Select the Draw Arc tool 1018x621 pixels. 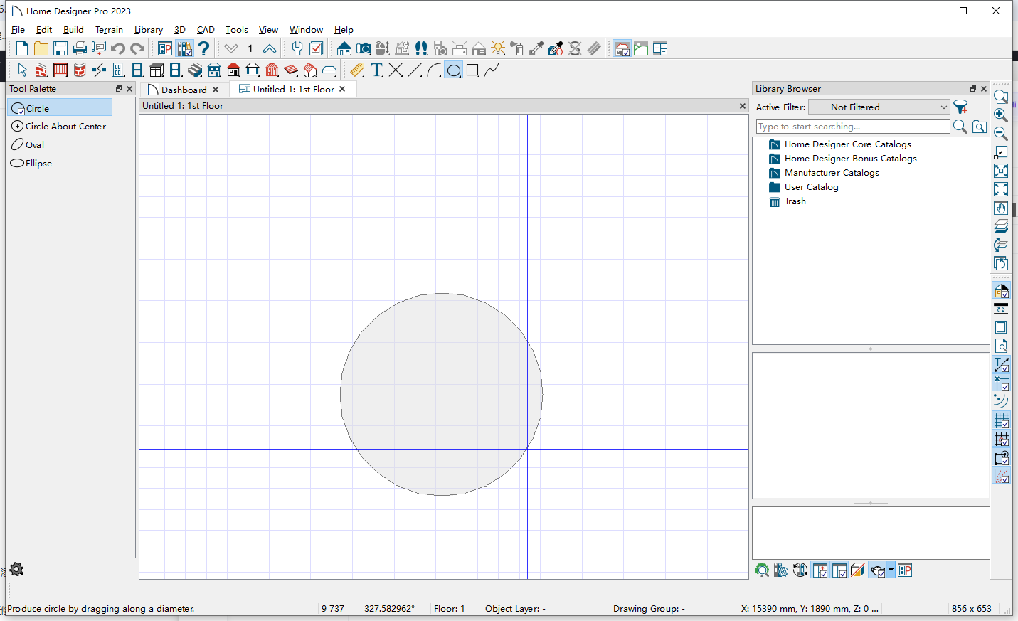click(434, 70)
